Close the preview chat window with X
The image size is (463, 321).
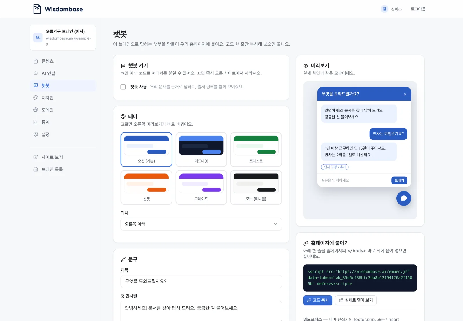[405, 94]
